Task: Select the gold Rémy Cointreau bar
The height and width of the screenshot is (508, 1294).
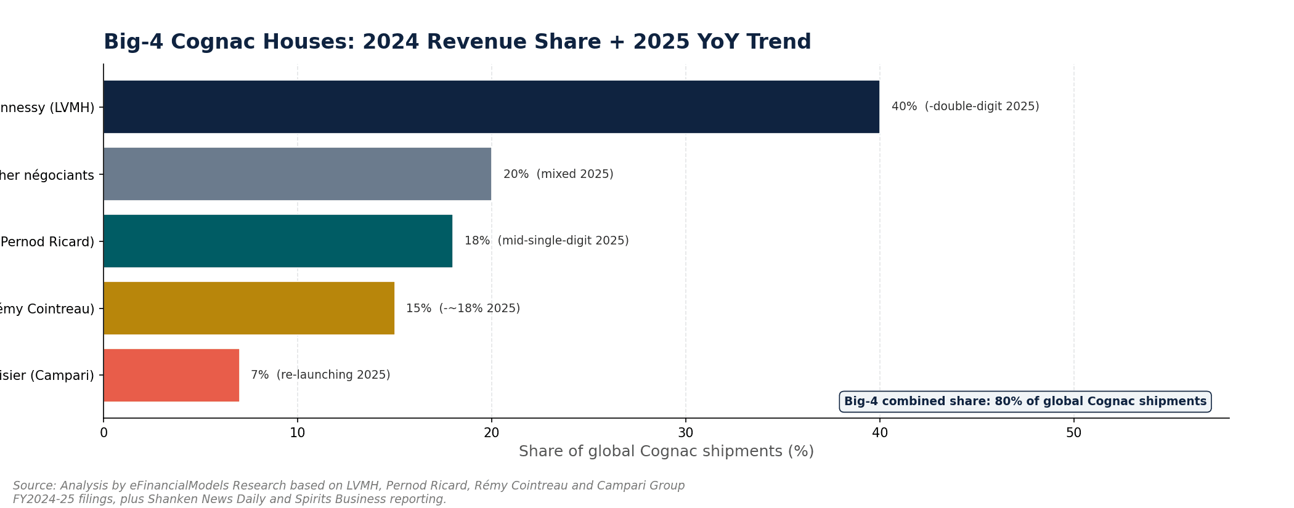Action: pos(249,308)
